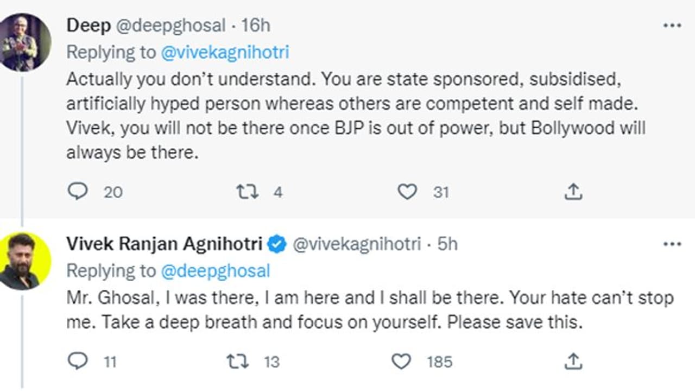This screenshot has height=392, width=695.
Task: Reply to Vivek Ranjan Agnihotri's tweet
Action: 78,361
